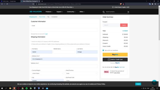The image size is (160, 90).
Task: Click the City field
Action: (x=47, y=80)
